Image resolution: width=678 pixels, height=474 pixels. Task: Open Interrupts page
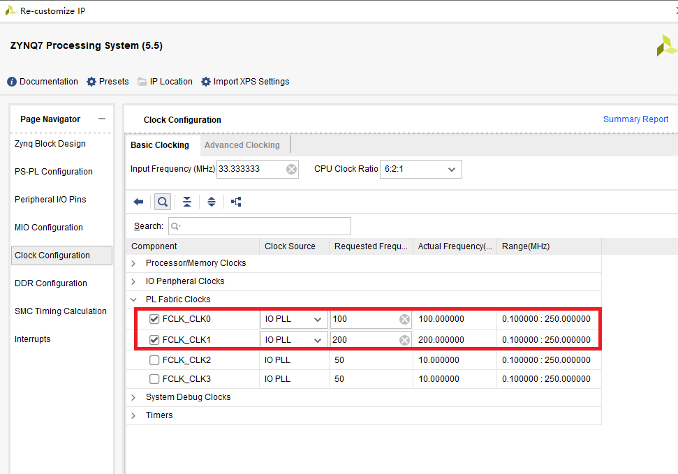point(32,339)
